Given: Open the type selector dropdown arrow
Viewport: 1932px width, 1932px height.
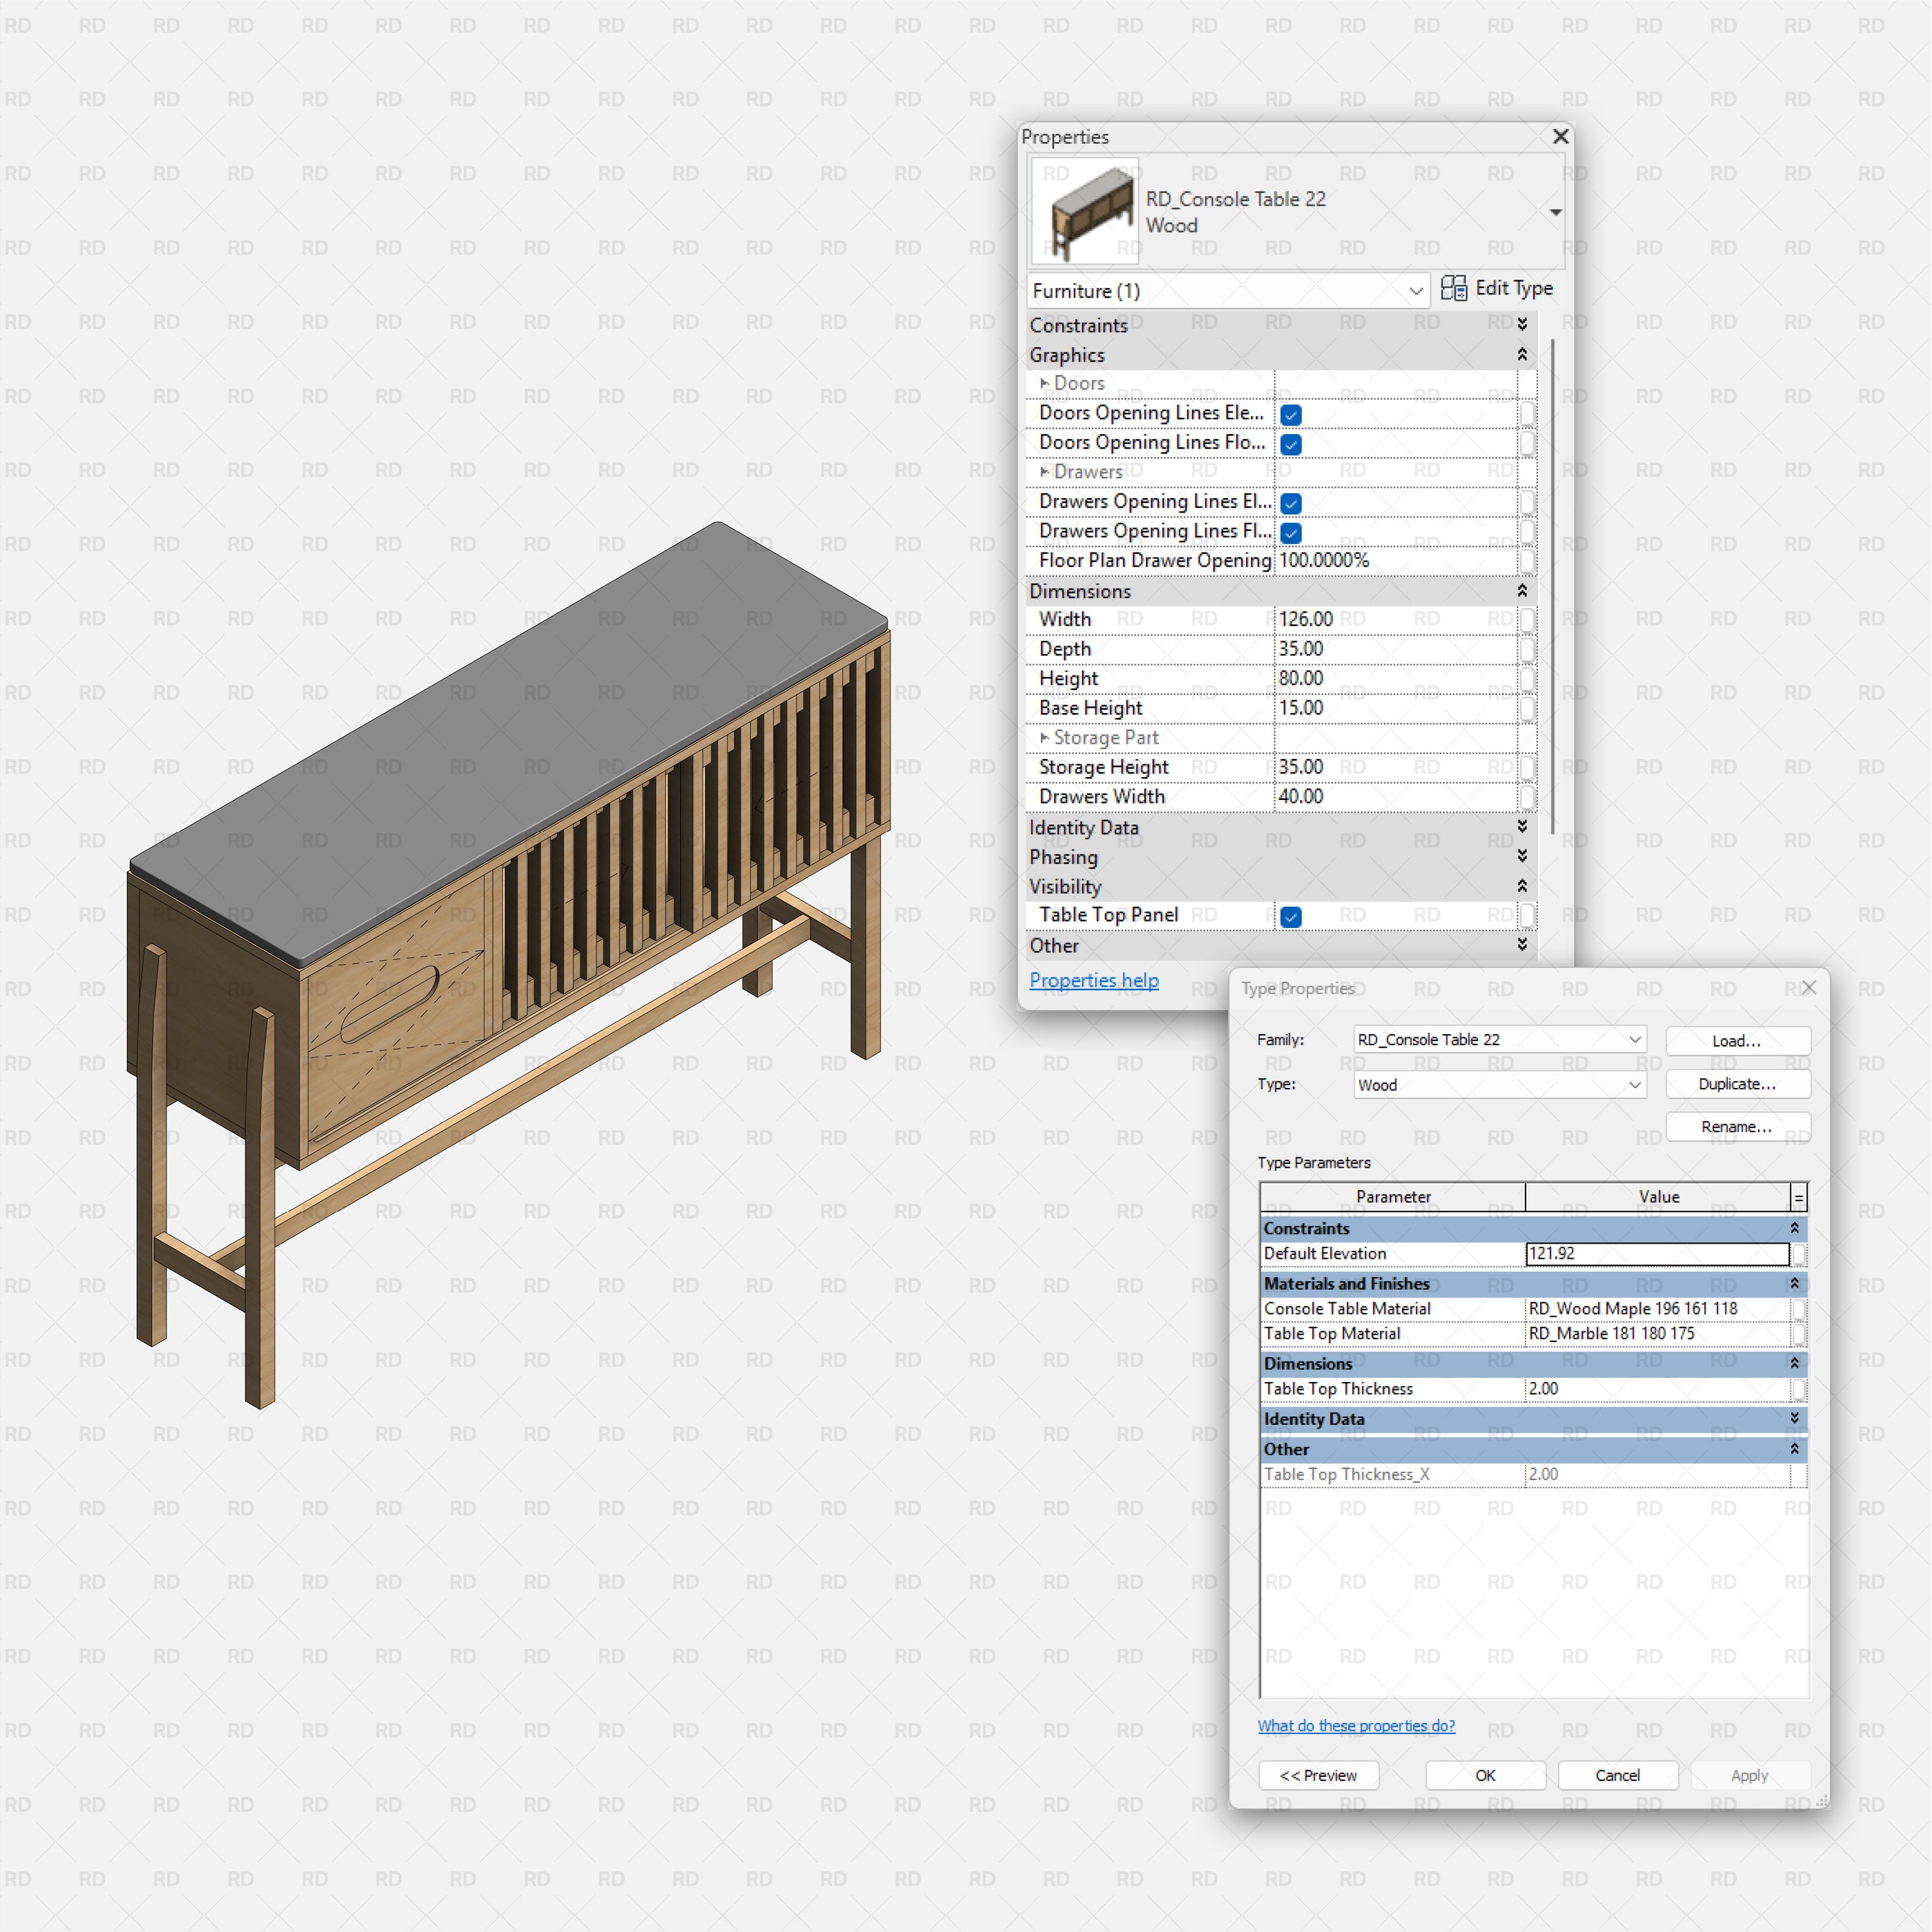Looking at the screenshot, I should point(1555,212).
